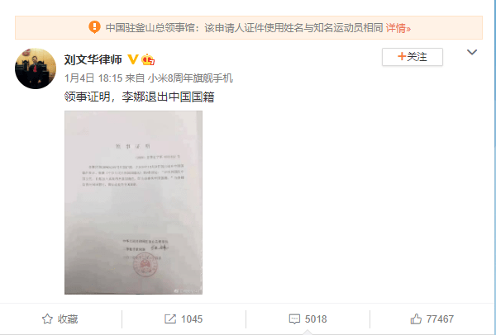Open comments via the 5018 count

316,318
